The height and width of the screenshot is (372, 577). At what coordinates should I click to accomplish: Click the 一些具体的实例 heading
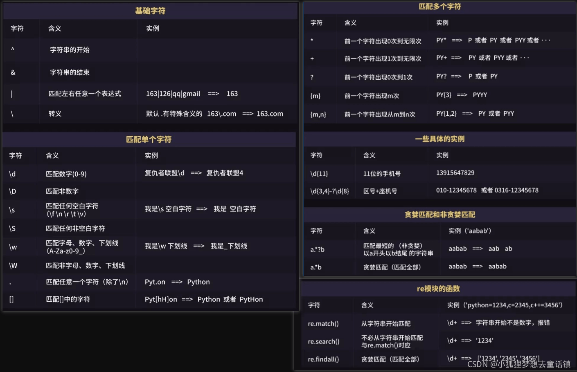tap(440, 139)
